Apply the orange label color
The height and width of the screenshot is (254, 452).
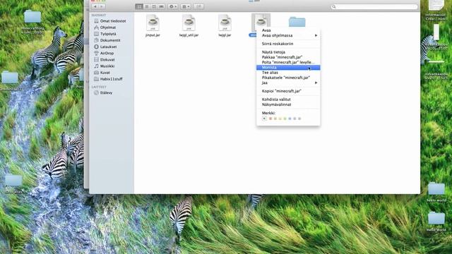pos(275,119)
